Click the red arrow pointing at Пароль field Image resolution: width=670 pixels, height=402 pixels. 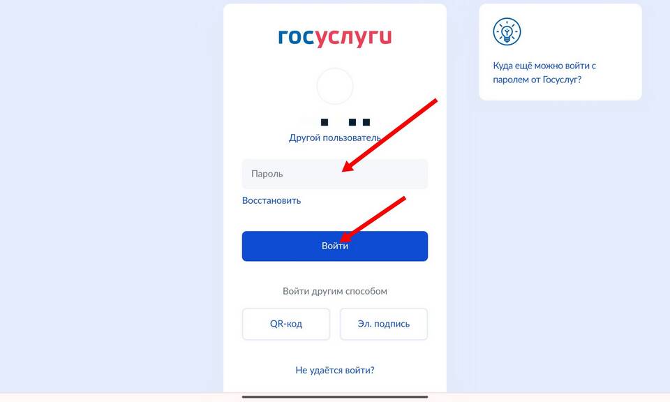click(x=389, y=135)
